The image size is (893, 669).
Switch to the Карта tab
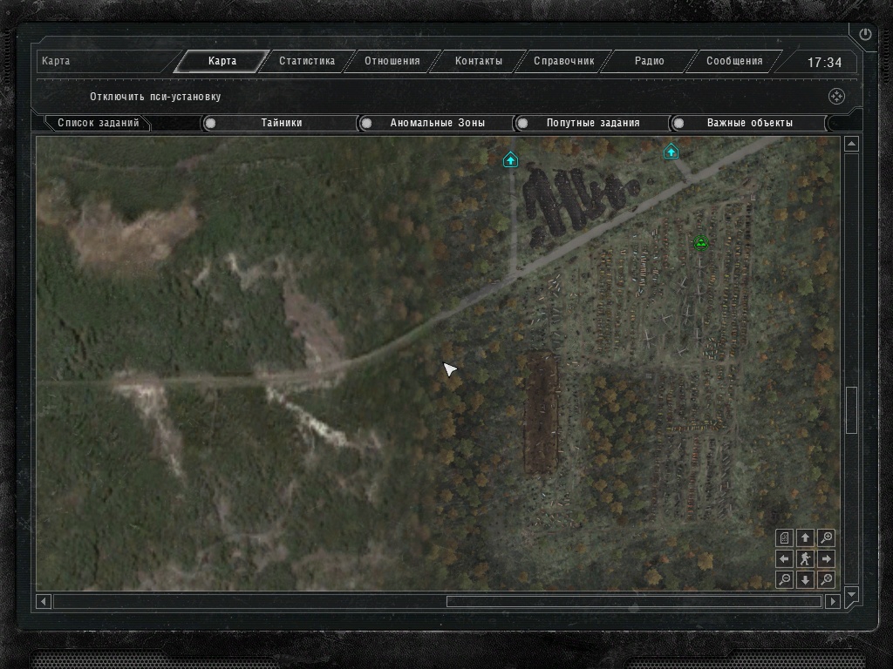click(x=222, y=61)
